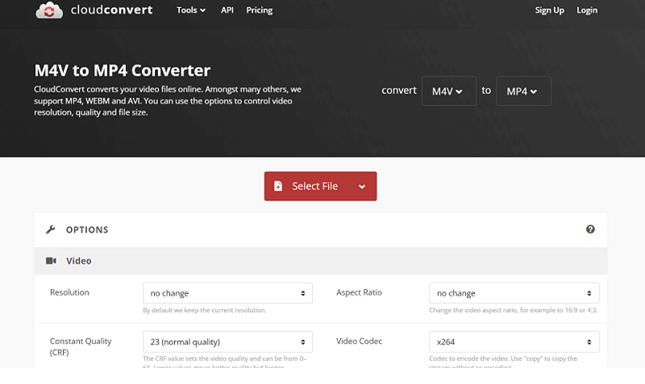Expand the Select File source arrow
The image size is (645, 384).
tap(362, 187)
